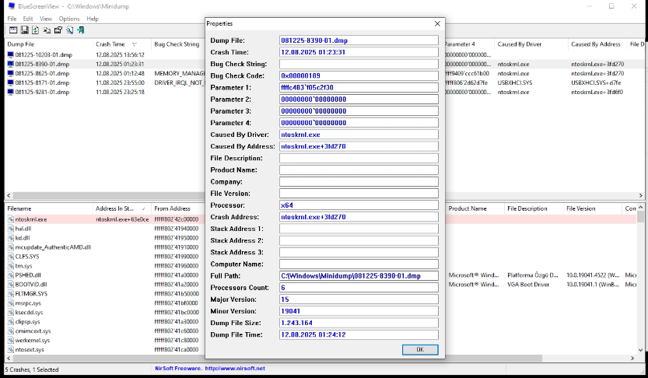Click the Save Selected Items floppy icon
The image size is (648, 378).
coord(24,30)
